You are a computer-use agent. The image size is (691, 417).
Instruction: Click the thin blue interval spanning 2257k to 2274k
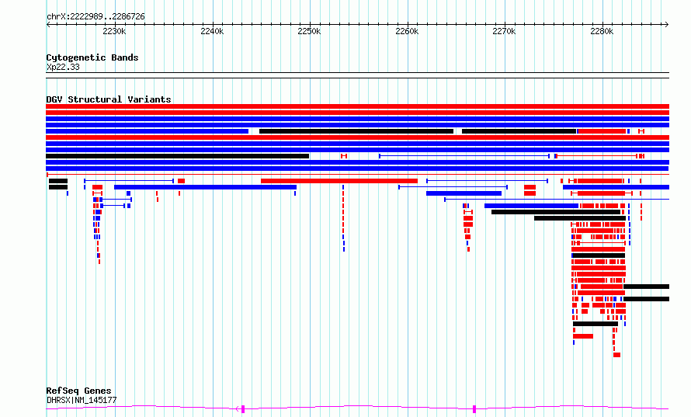tap(464, 156)
